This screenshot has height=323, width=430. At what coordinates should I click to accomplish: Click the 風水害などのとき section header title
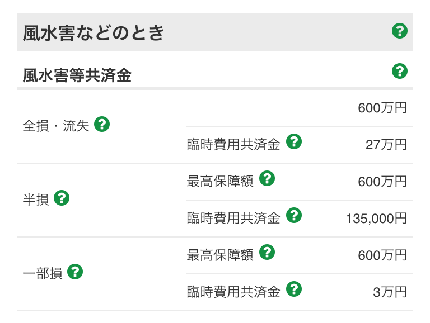pos(94,33)
